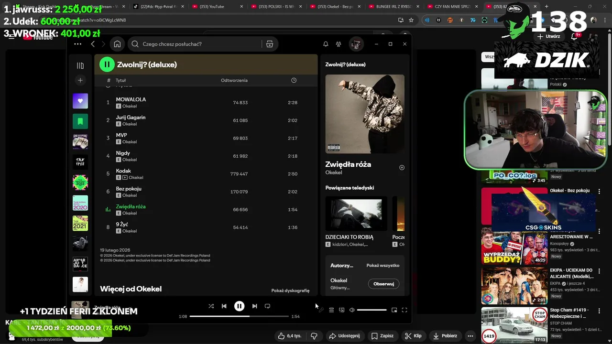Open the Spotify profile avatar menu
Screen dimensions: 612x344
pyautogui.click(x=356, y=44)
